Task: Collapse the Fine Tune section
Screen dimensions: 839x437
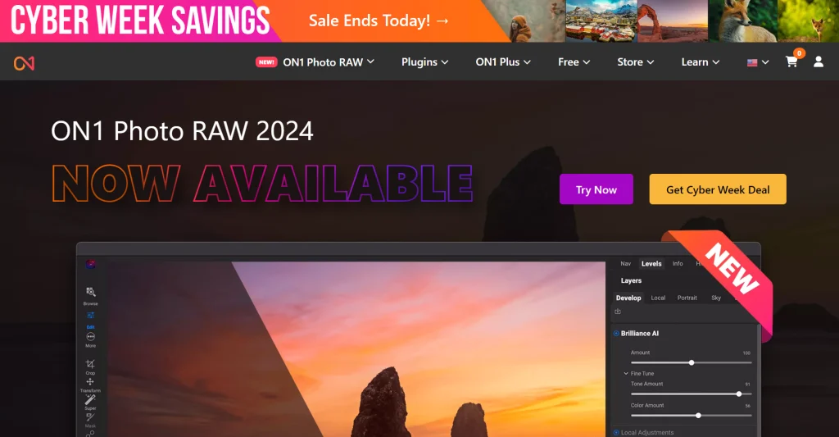Action: (626, 373)
